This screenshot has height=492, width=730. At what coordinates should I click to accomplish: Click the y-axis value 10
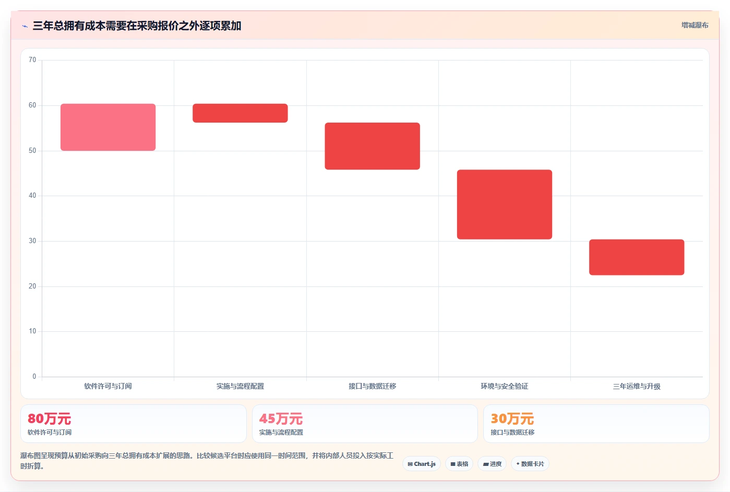point(32,331)
